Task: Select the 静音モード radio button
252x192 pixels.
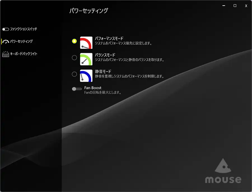Action: (74, 74)
